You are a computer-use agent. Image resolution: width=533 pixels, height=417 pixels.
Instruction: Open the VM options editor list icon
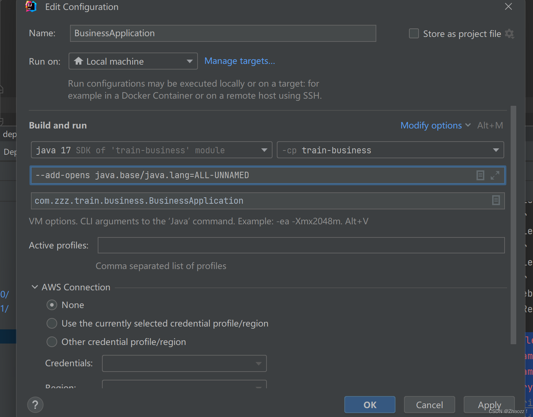coord(480,175)
